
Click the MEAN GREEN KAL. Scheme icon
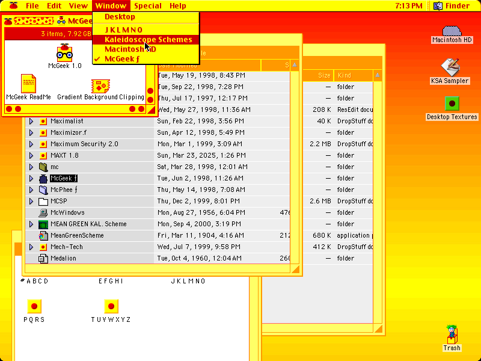pos(43,224)
